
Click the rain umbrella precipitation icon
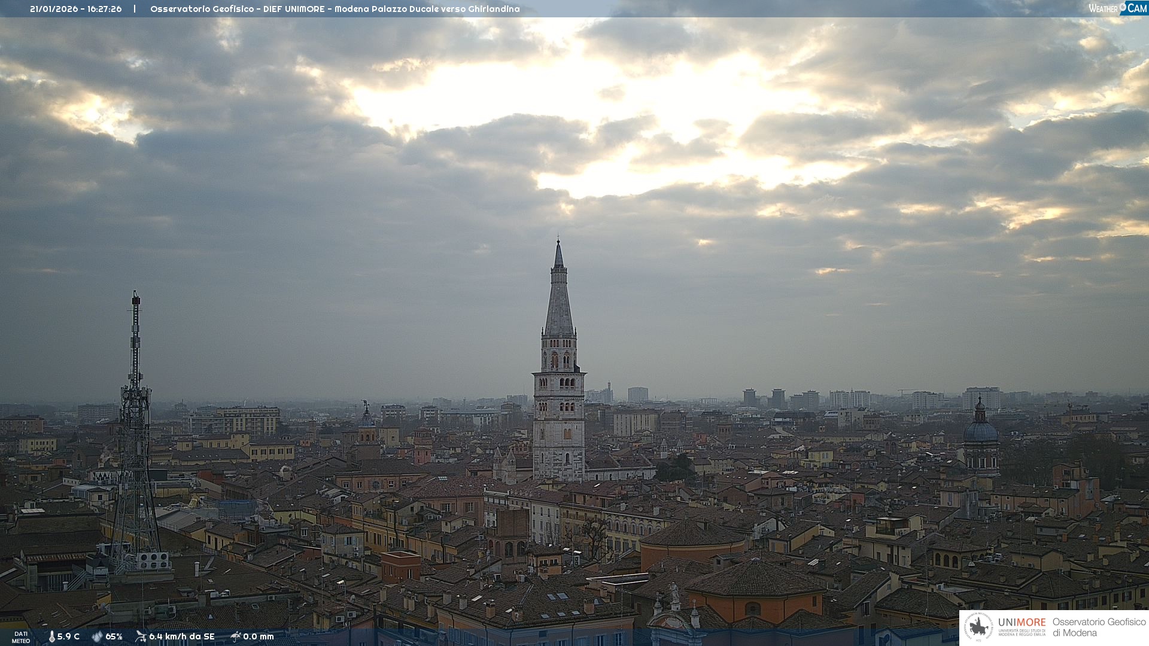coord(235,636)
